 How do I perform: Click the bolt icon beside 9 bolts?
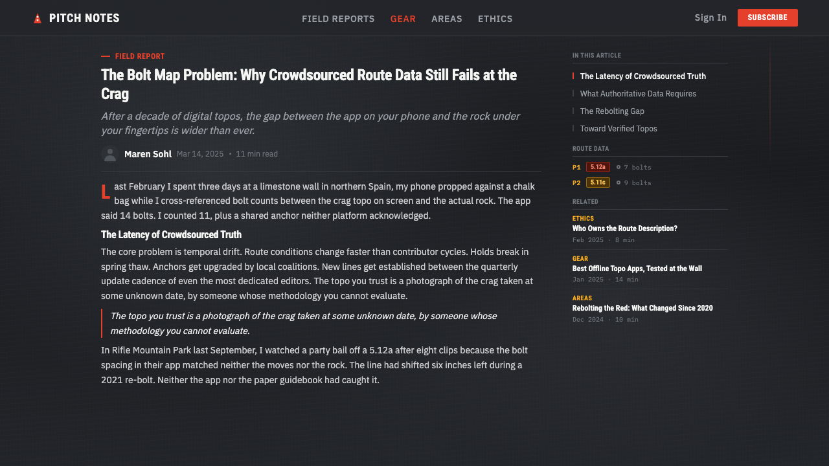(619, 183)
